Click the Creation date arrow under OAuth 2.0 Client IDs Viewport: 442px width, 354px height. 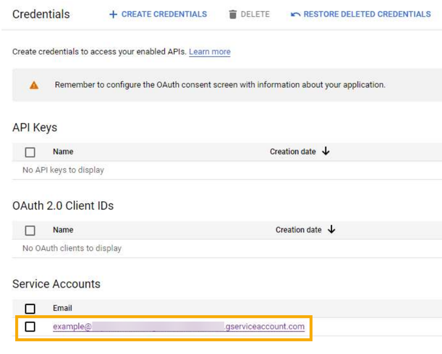click(x=331, y=230)
